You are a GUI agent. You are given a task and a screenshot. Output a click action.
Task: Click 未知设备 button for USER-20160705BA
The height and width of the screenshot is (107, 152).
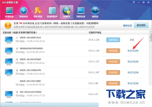point(113,61)
